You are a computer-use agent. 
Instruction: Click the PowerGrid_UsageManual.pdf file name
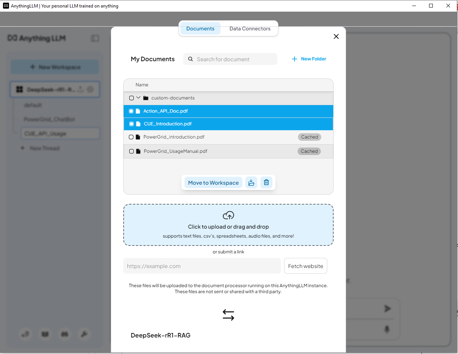coord(175,151)
